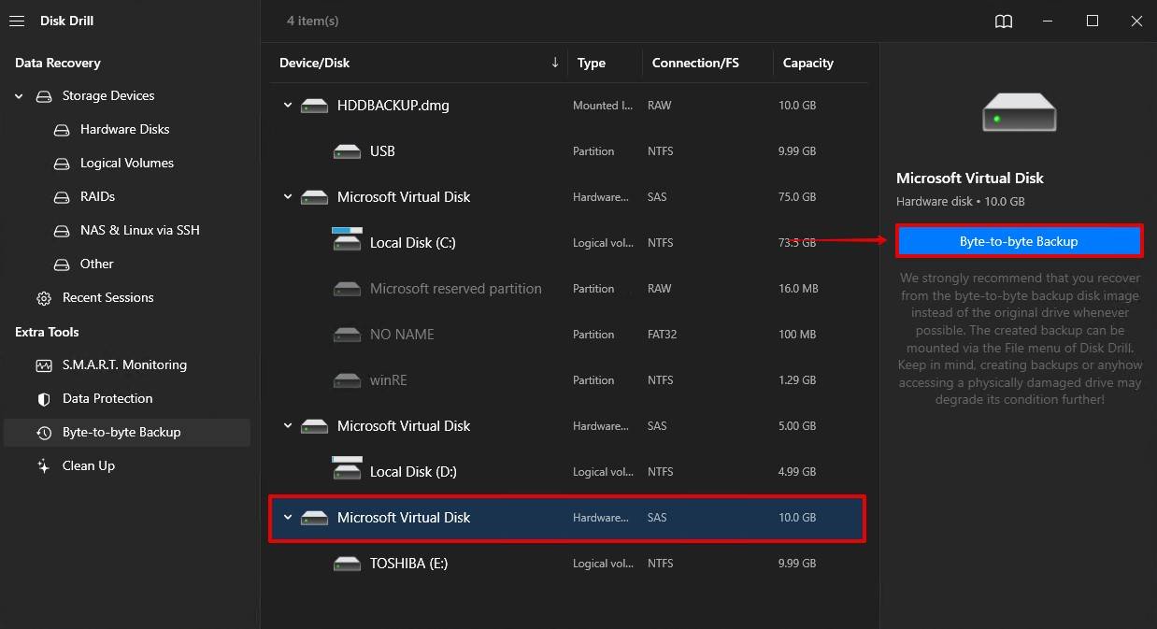Click the TOSHIBA (E:) drive icon
This screenshot has height=629, width=1157.
348,564
